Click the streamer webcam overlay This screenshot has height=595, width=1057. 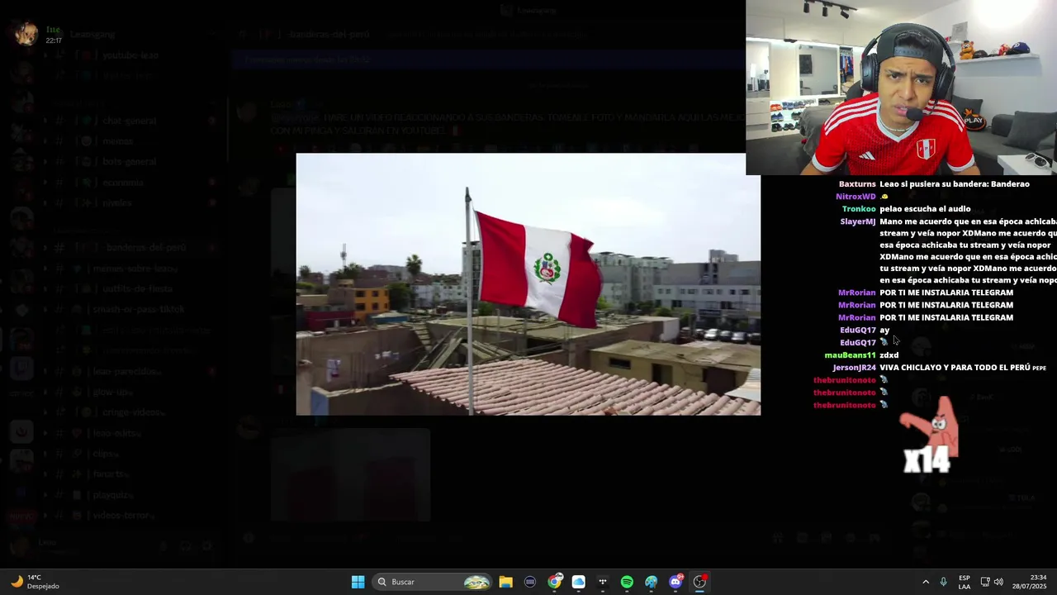[901, 88]
